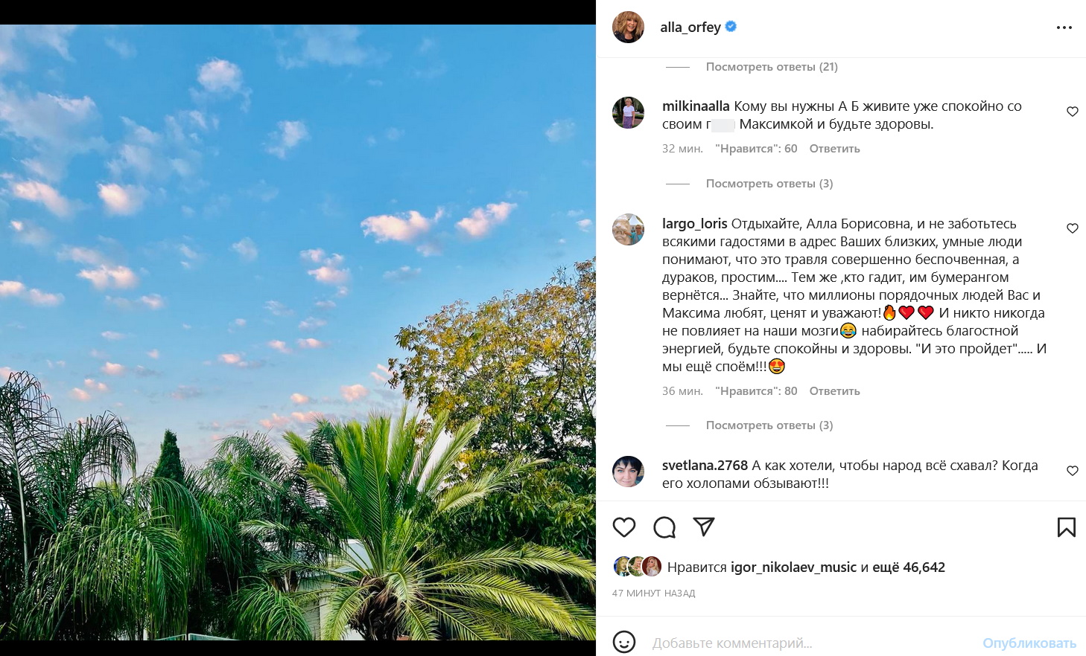Like the post with heart icon
This screenshot has height=656, width=1086.
coord(624,527)
